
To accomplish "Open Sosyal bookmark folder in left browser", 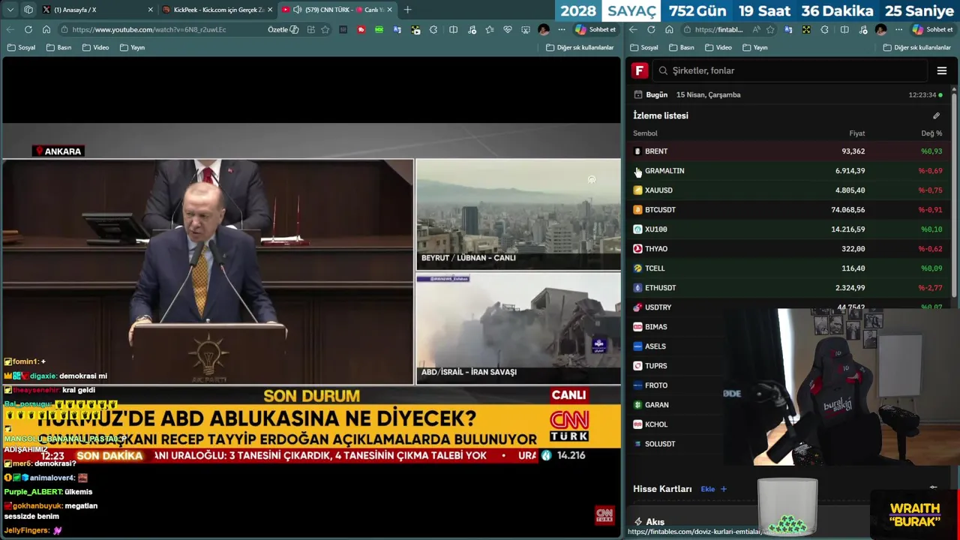I will 22,47.
